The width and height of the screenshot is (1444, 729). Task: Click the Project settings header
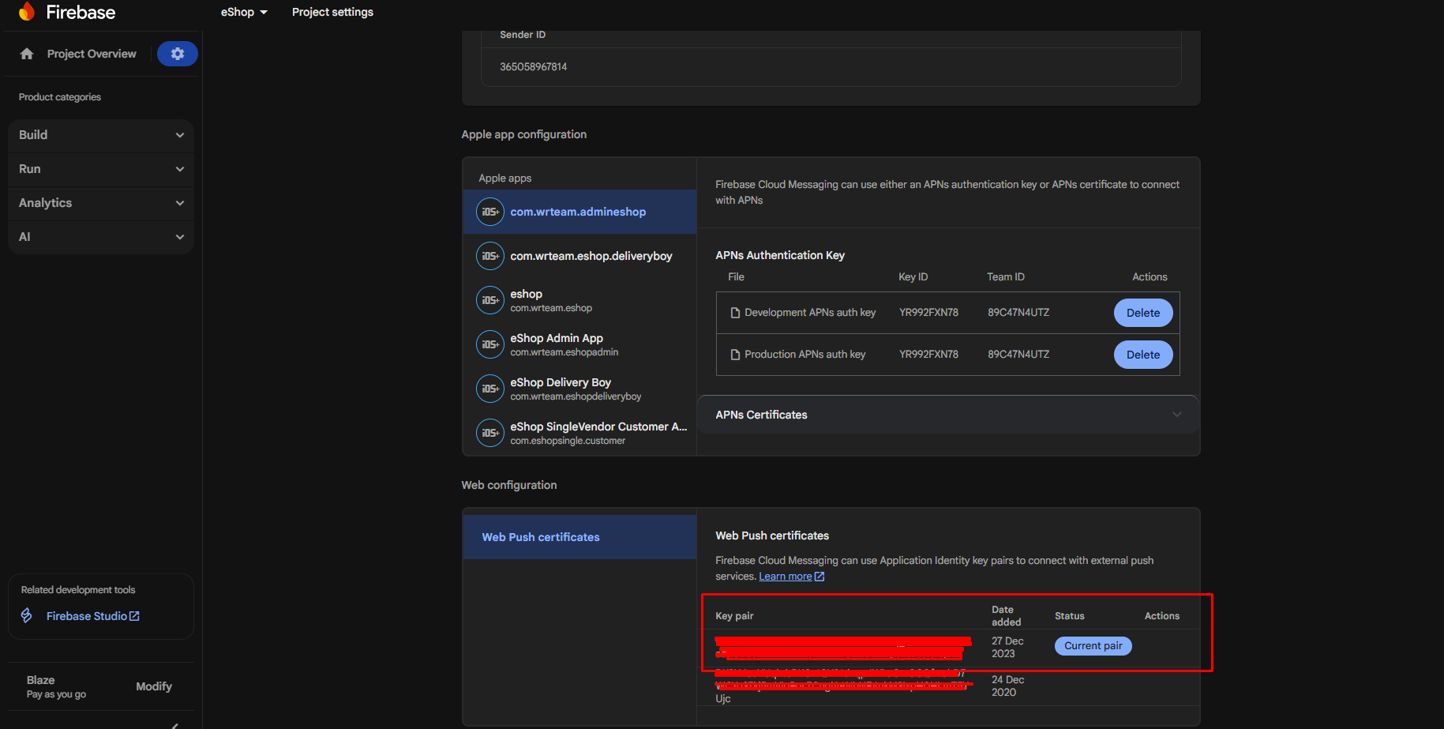point(332,12)
